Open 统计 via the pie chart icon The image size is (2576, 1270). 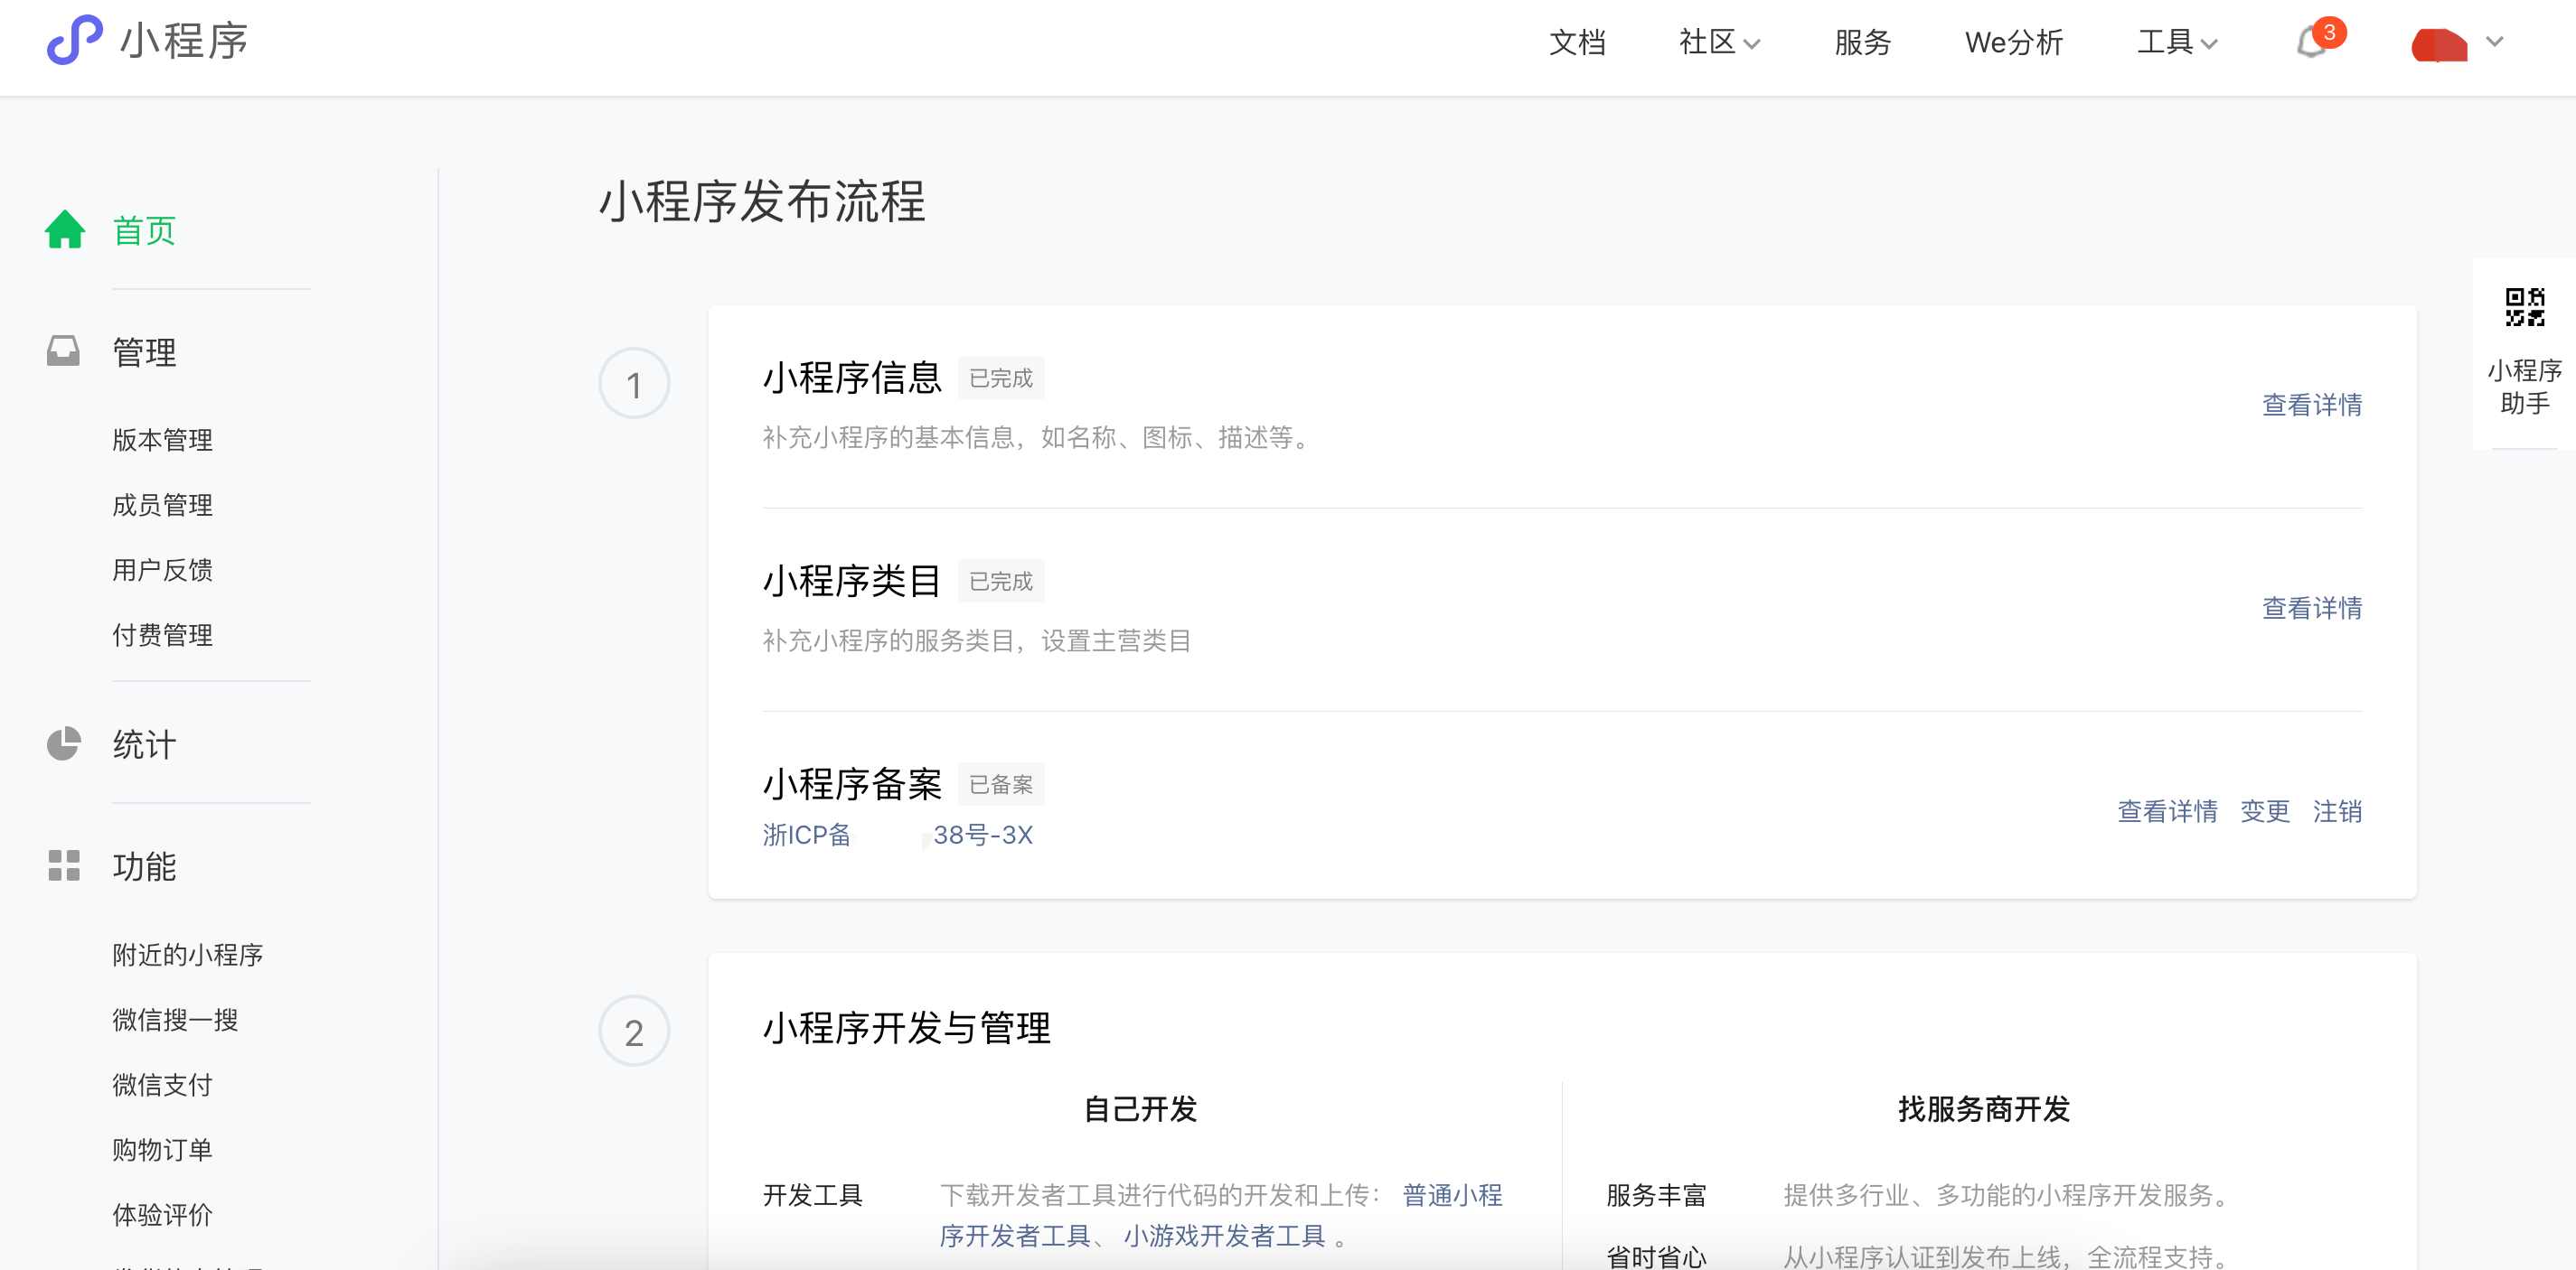(64, 743)
